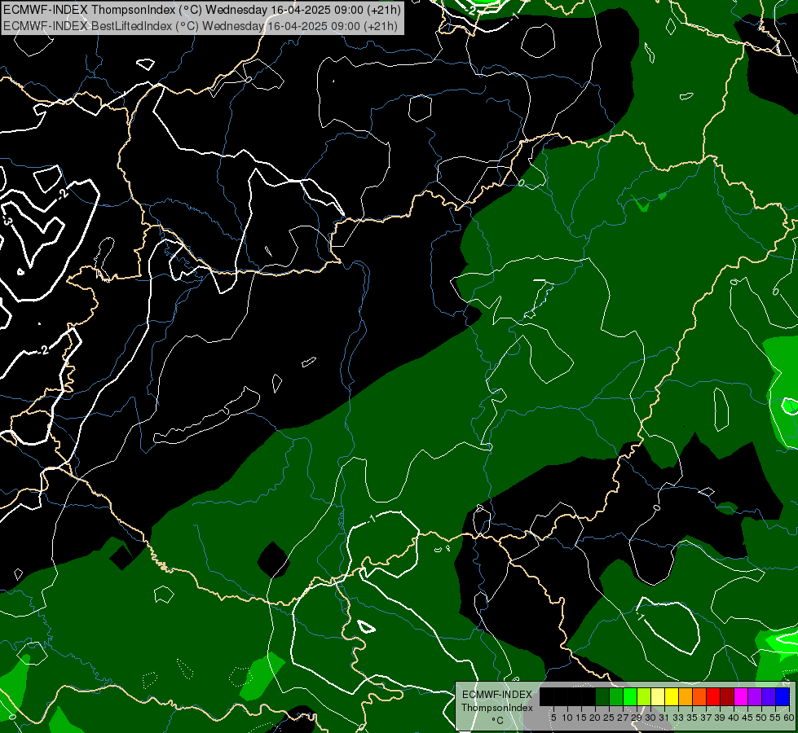Select the dark red 39–40 legend swatch

click(727, 696)
